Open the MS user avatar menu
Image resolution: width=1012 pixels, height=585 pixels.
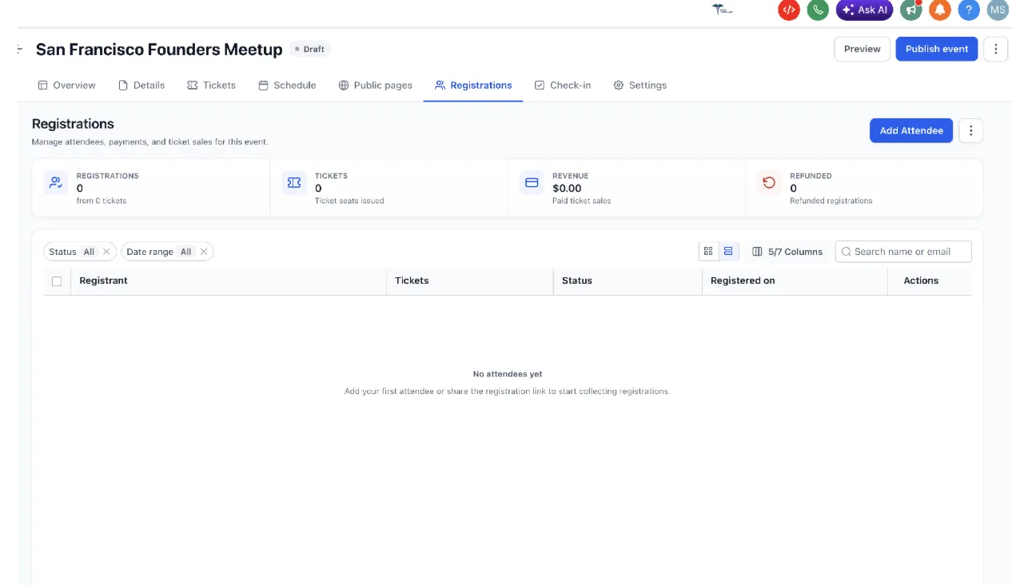click(x=998, y=10)
